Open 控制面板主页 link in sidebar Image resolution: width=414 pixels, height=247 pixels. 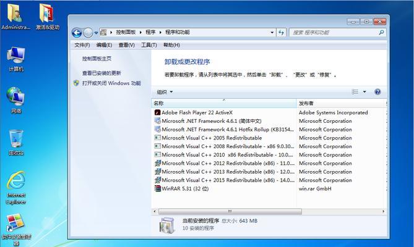click(x=97, y=59)
